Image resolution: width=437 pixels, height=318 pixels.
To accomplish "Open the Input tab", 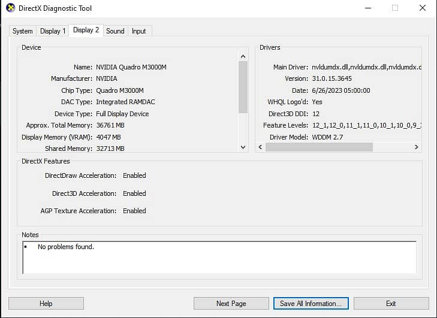I will click(x=138, y=31).
